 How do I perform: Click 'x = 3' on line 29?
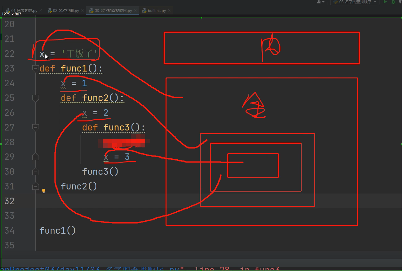click(117, 157)
